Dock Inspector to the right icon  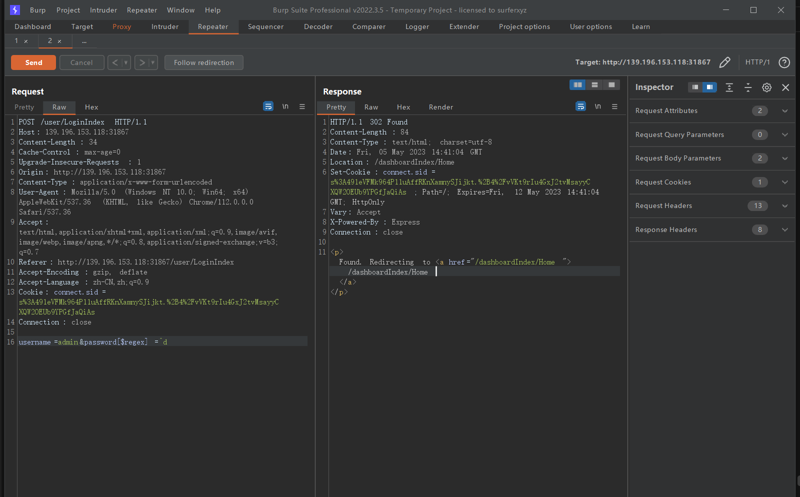tap(709, 87)
